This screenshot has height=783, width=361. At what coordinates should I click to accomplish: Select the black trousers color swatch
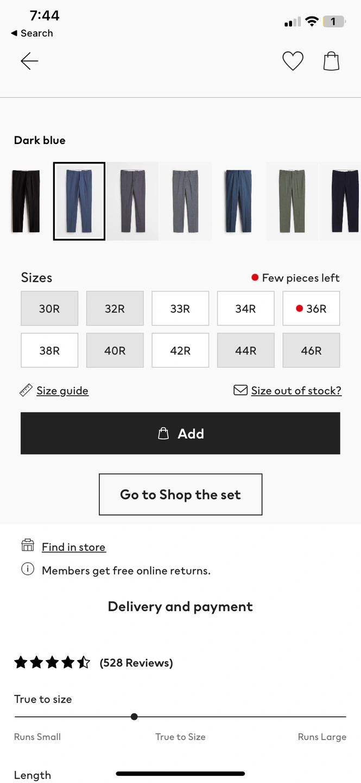24,201
